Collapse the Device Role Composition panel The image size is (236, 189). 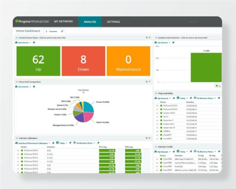(17, 82)
